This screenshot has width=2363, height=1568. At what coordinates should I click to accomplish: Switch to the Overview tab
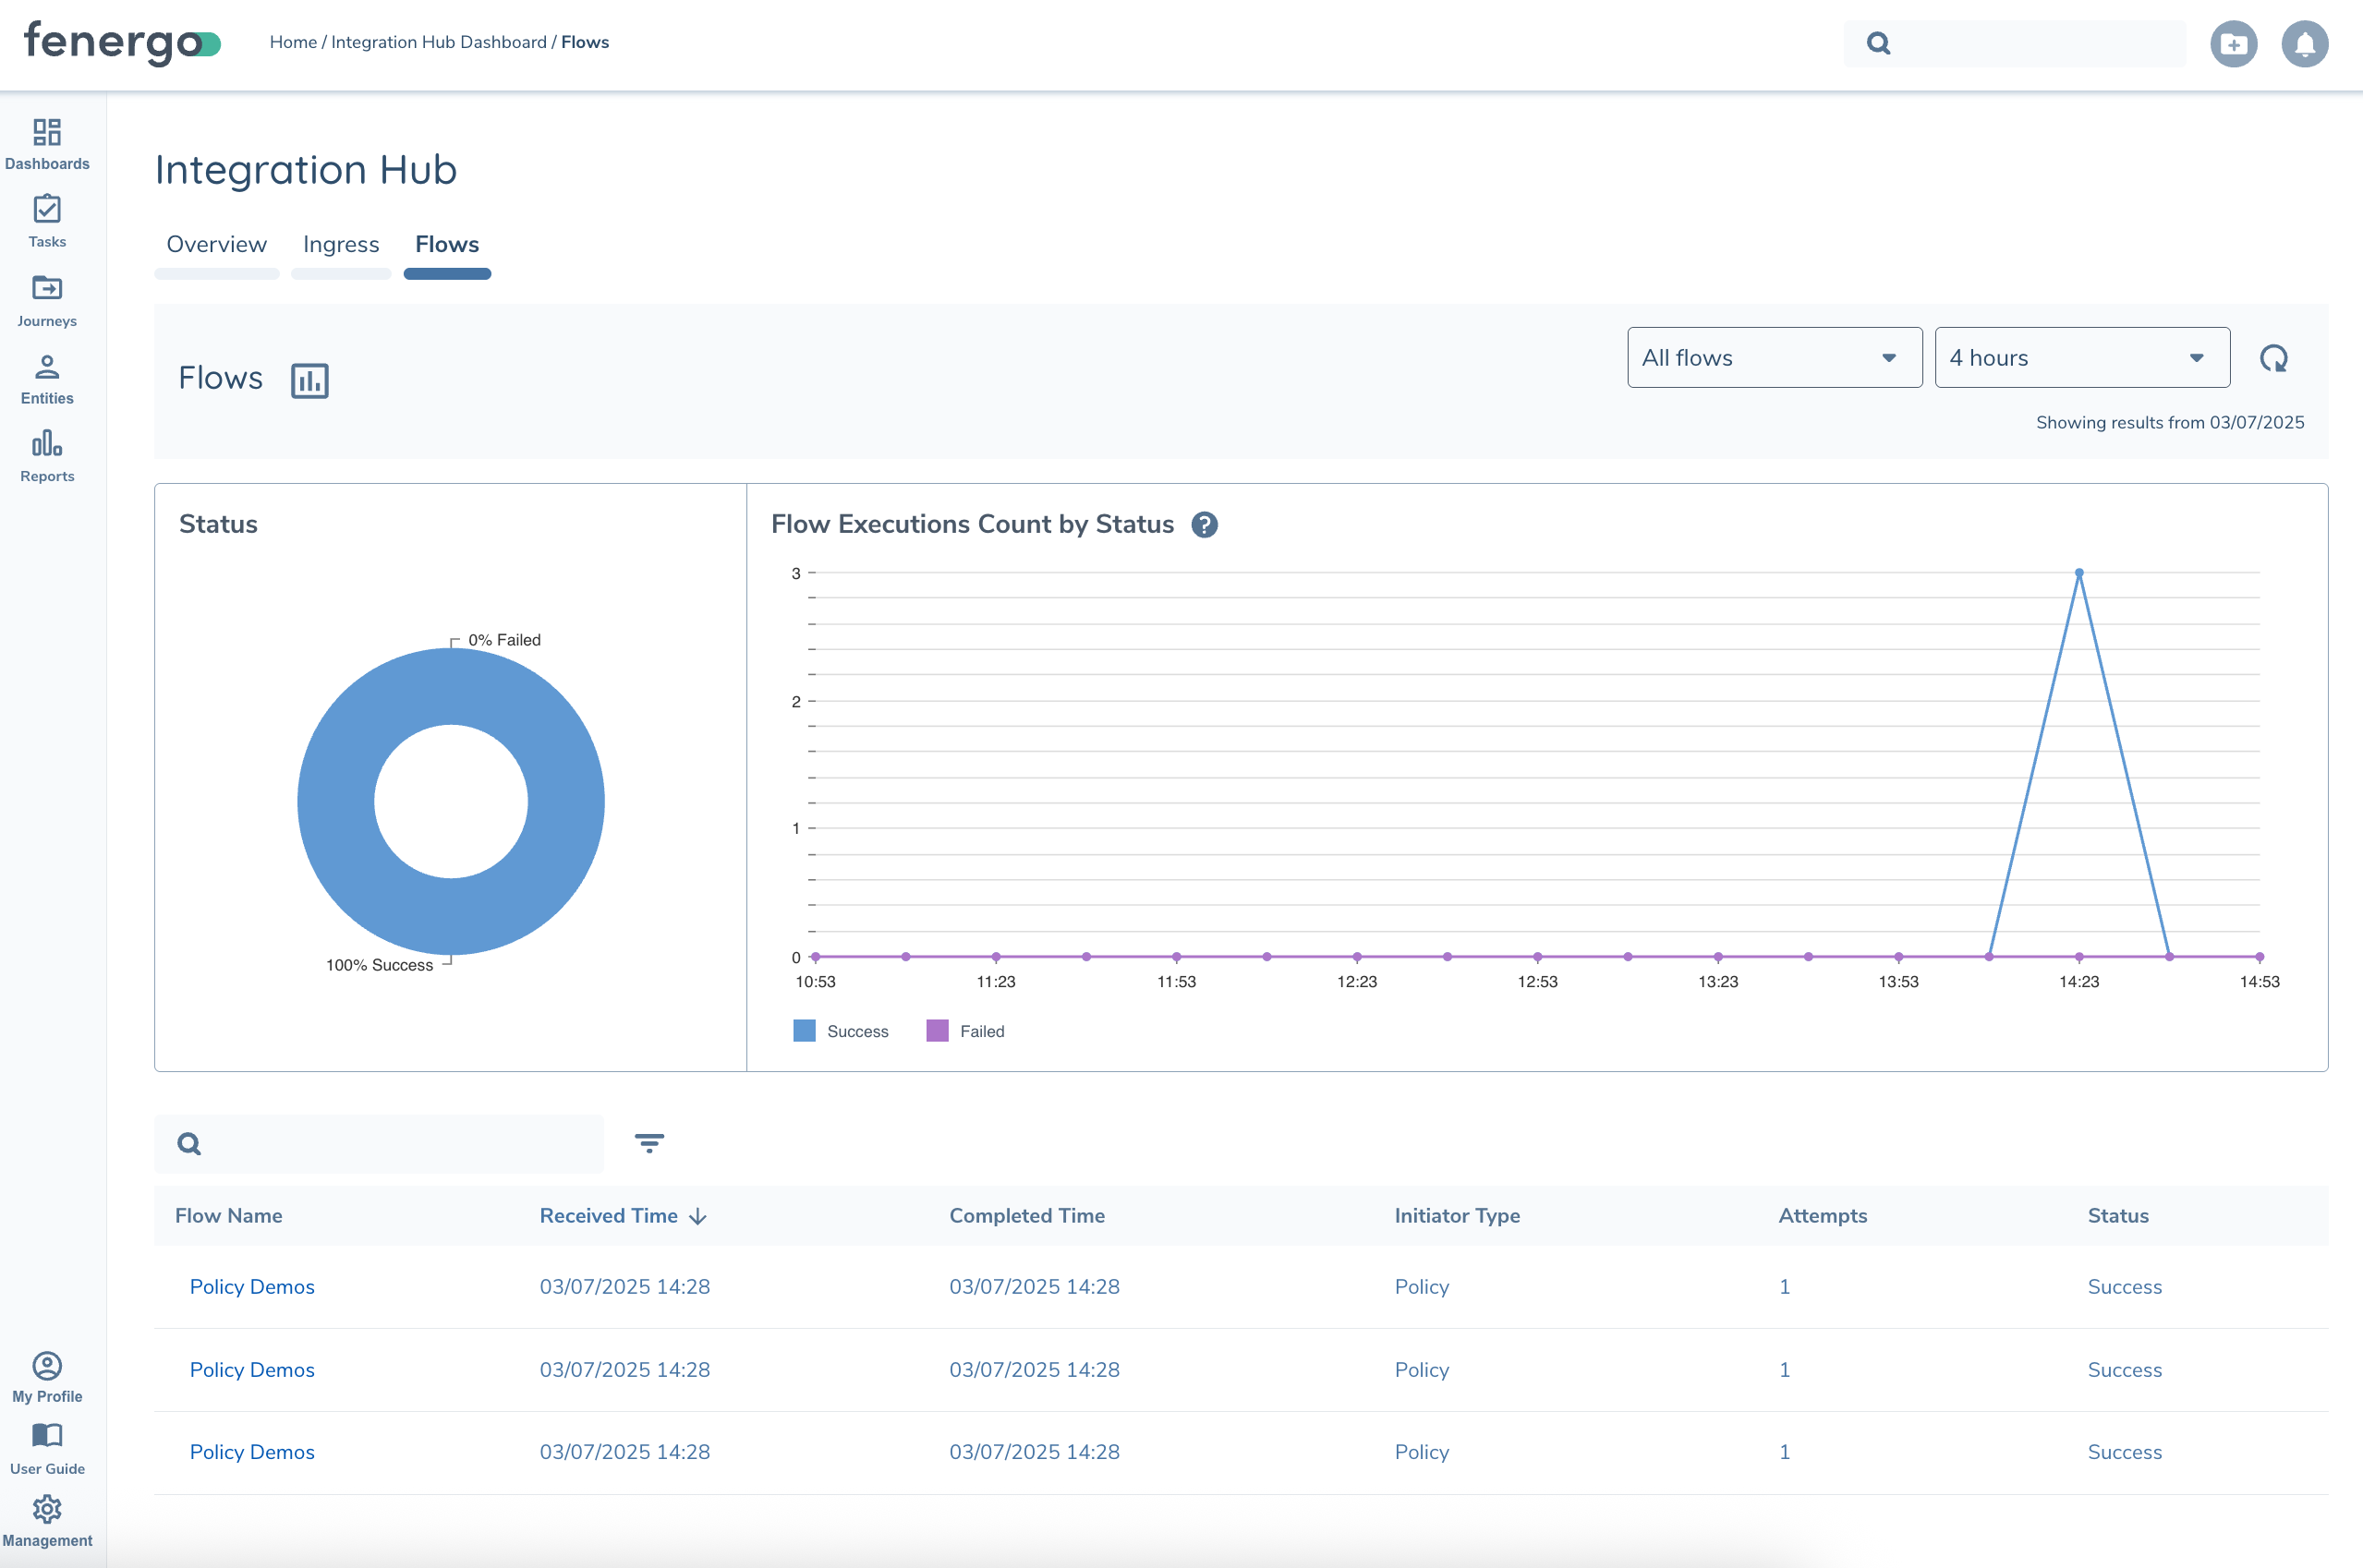point(216,245)
